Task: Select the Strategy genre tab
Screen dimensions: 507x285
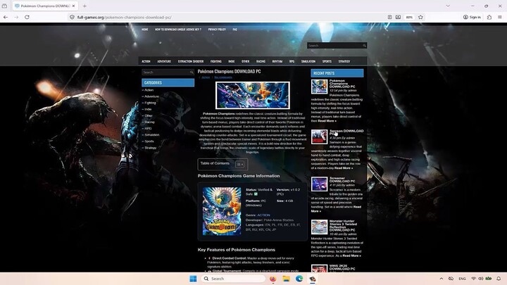Action: 344,61
